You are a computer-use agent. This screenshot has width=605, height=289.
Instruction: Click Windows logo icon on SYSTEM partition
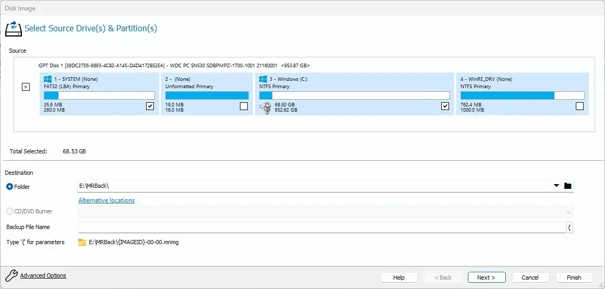(48, 79)
